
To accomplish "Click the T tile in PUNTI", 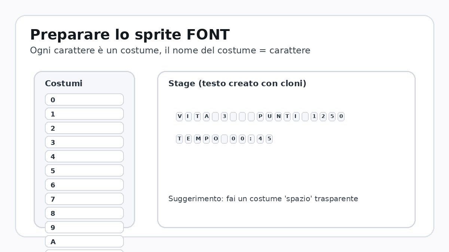I will 287,116.
